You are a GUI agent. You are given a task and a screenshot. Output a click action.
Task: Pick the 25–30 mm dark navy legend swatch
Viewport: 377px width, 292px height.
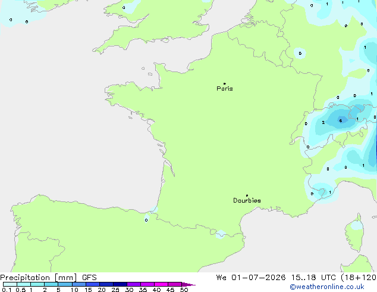click(x=120, y=284)
